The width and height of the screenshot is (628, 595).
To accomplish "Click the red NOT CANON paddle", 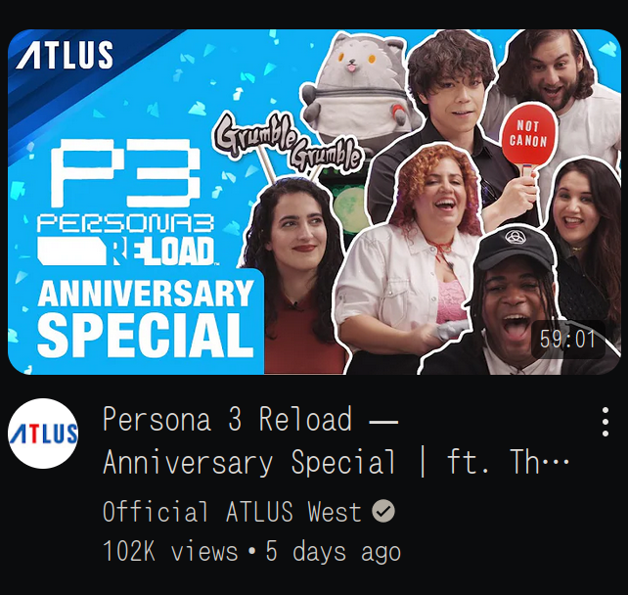I will click(529, 137).
